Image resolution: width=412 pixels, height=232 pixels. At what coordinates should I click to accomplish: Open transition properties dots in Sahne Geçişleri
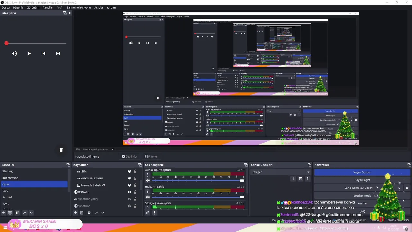pos(307,179)
